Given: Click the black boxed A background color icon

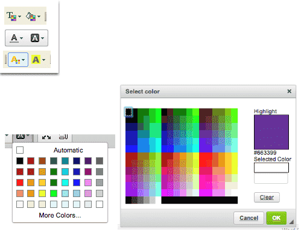Looking at the screenshot, I should pyautogui.click(x=35, y=38).
